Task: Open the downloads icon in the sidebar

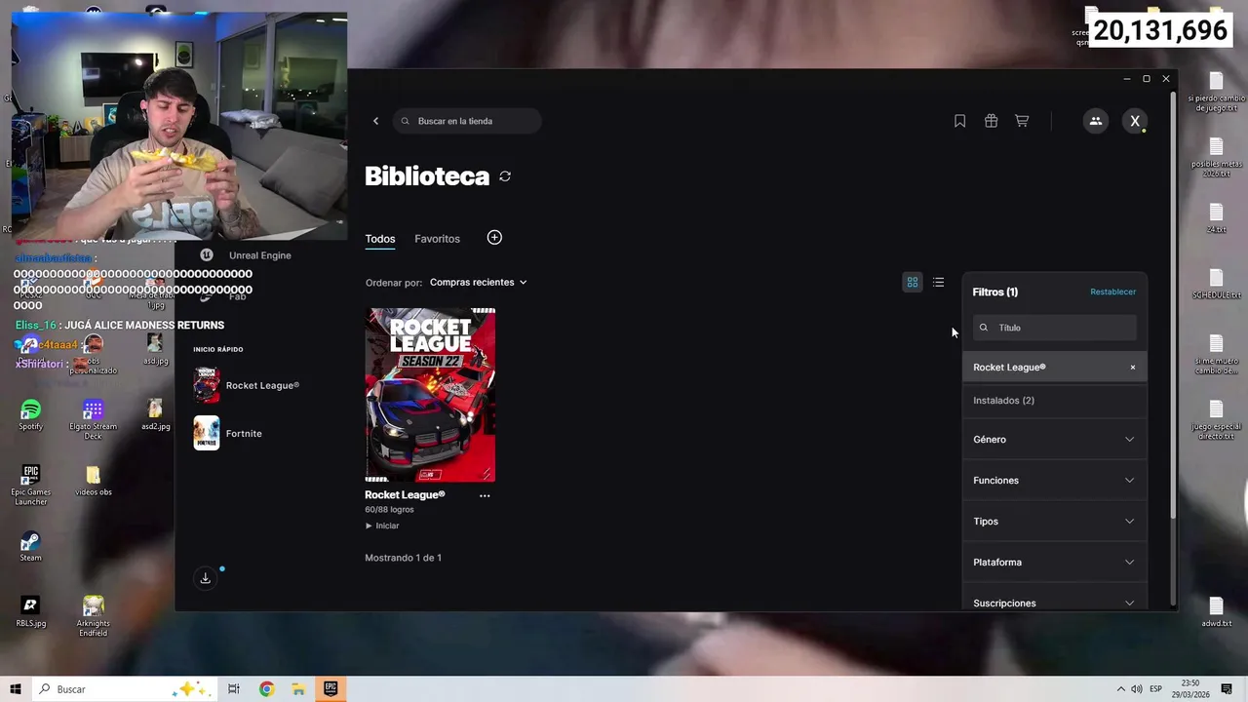Action: point(206,578)
